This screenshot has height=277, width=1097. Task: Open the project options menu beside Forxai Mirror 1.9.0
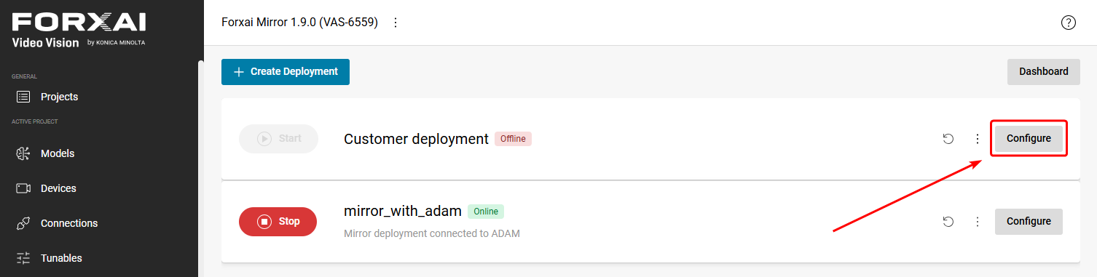[396, 23]
